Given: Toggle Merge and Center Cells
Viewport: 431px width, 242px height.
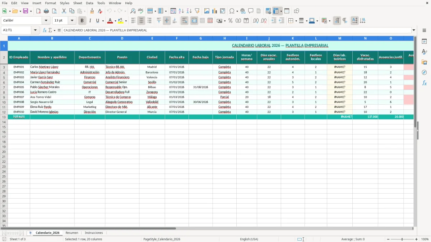Looking at the screenshot, I should [x=194, y=21].
